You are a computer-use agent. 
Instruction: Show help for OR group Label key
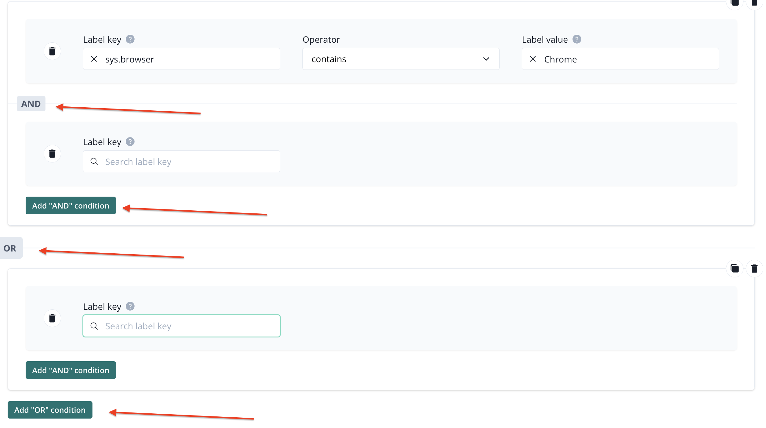tap(130, 306)
